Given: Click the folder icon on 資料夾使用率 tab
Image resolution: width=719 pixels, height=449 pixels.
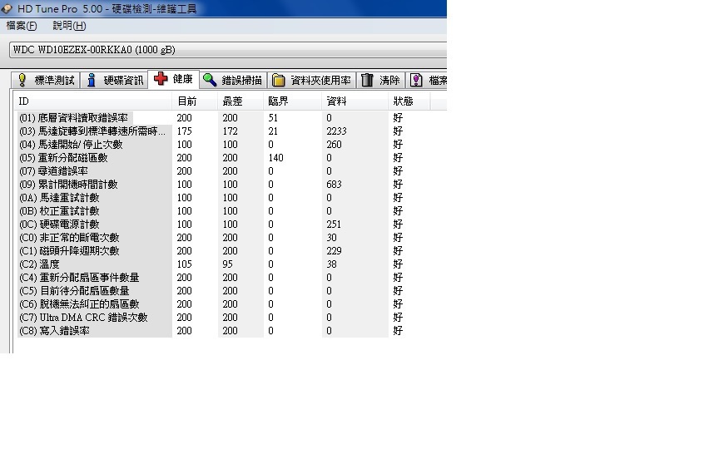Looking at the screenshot, I should pyautogui.click(x=278, y=81).
